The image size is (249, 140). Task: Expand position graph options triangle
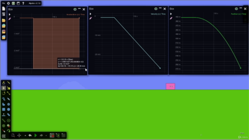tap(171, 14)
